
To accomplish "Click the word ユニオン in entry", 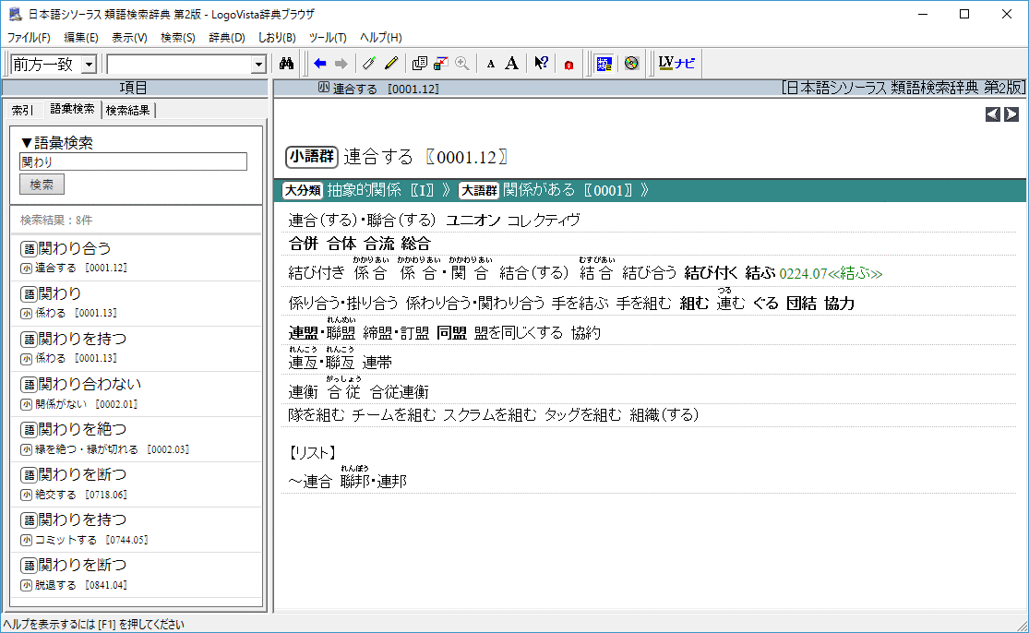I will coord(473,221).
